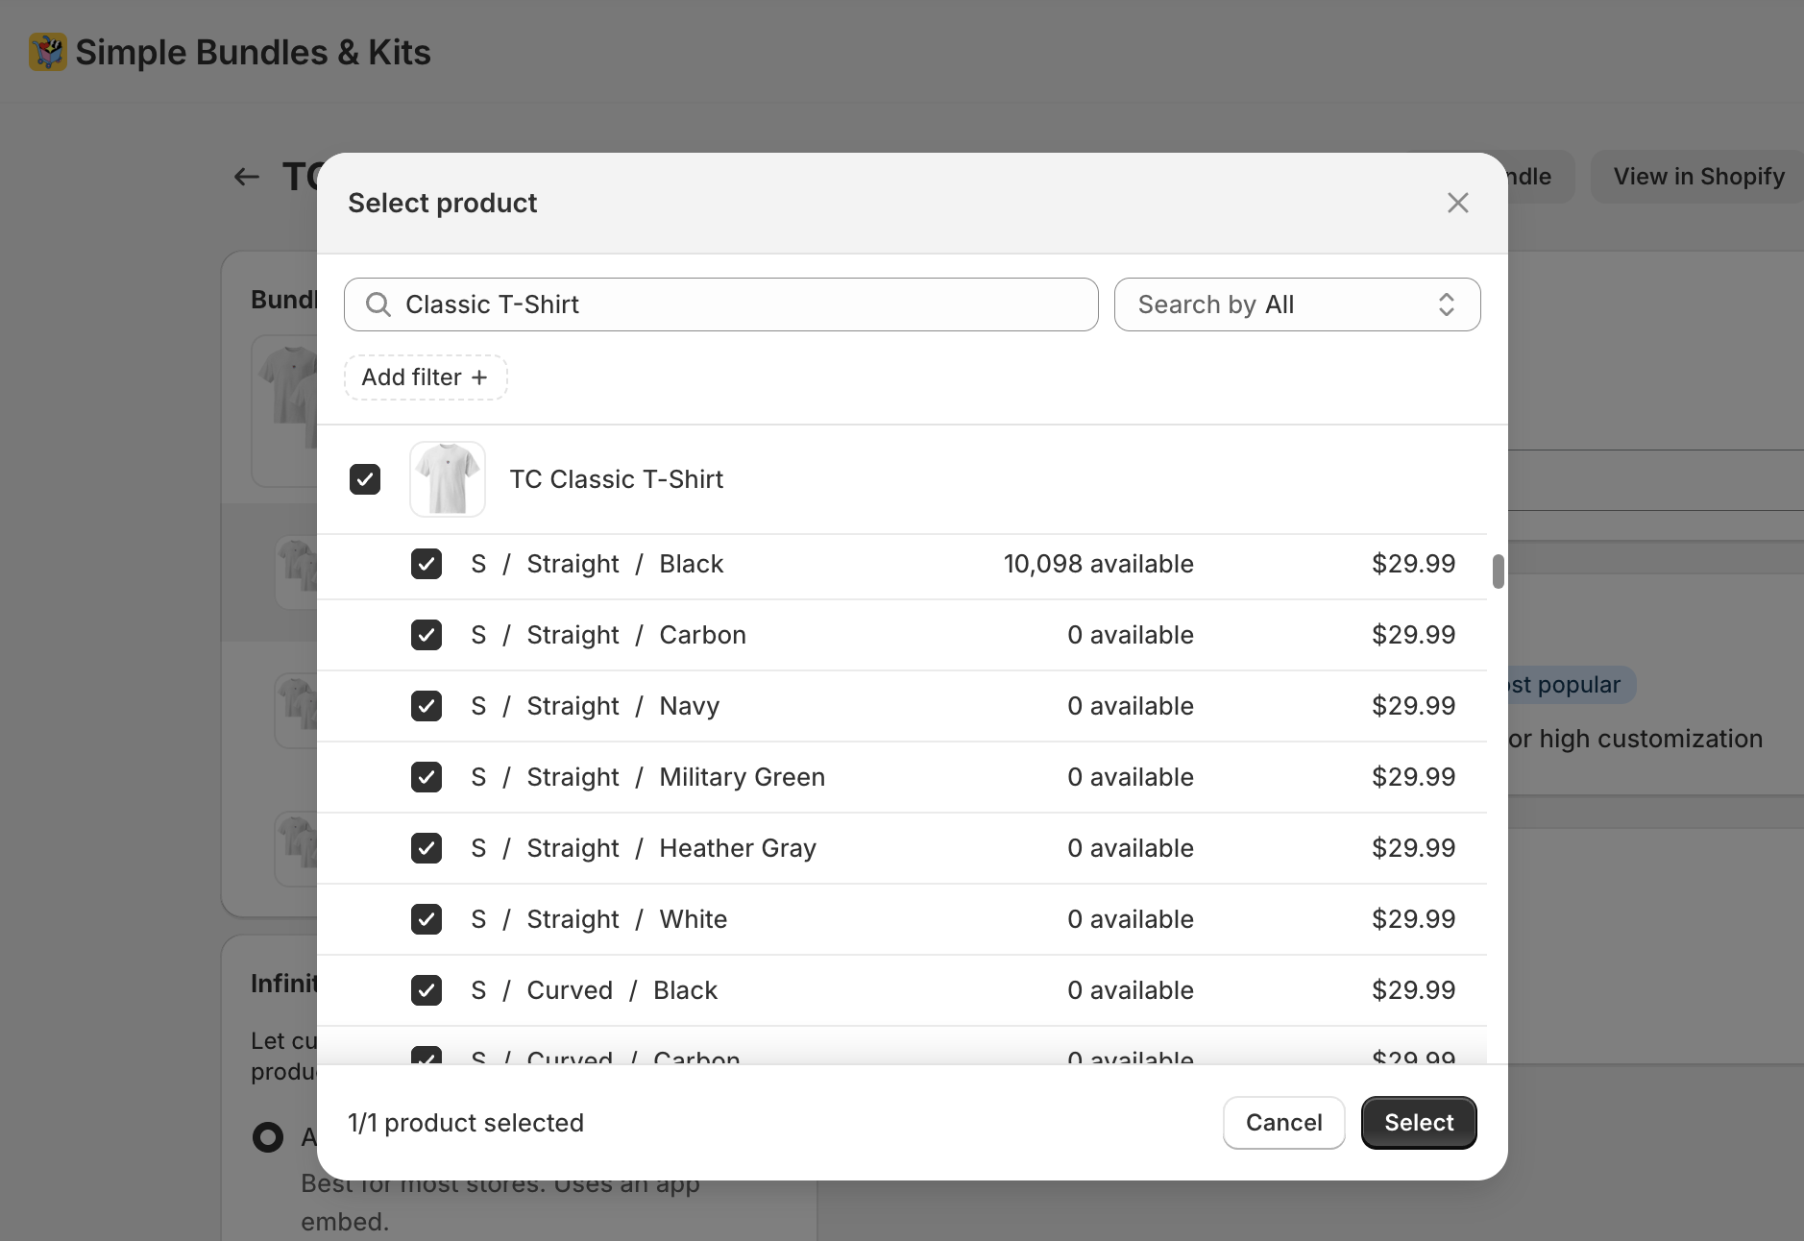The height and width of the screenshot is (1241, 1804).
Task: Close the Select product dialog
Action: (1457, 203)
